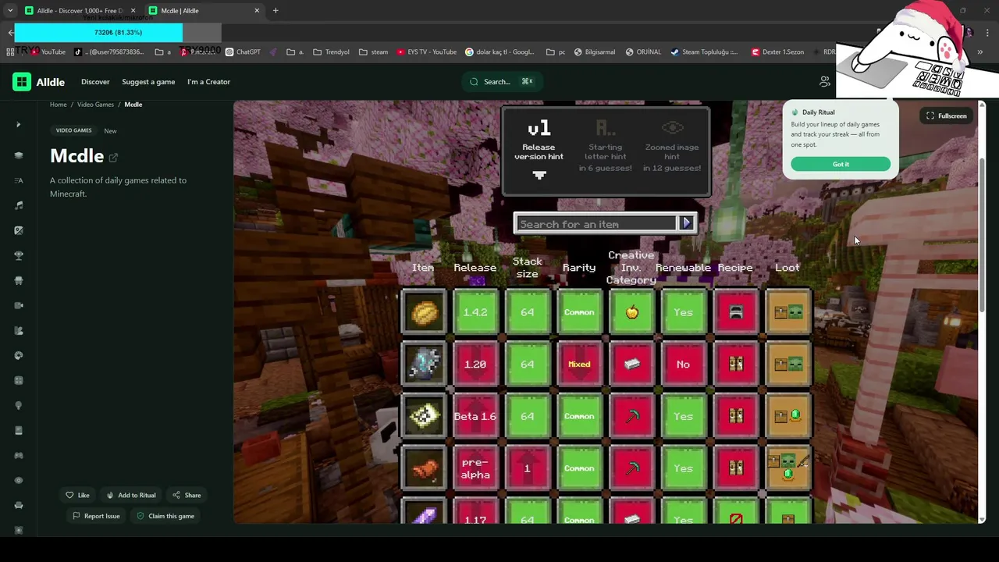The image size is (999, 562).
Task: Click Claim this game button
Action: coord(165,516)
